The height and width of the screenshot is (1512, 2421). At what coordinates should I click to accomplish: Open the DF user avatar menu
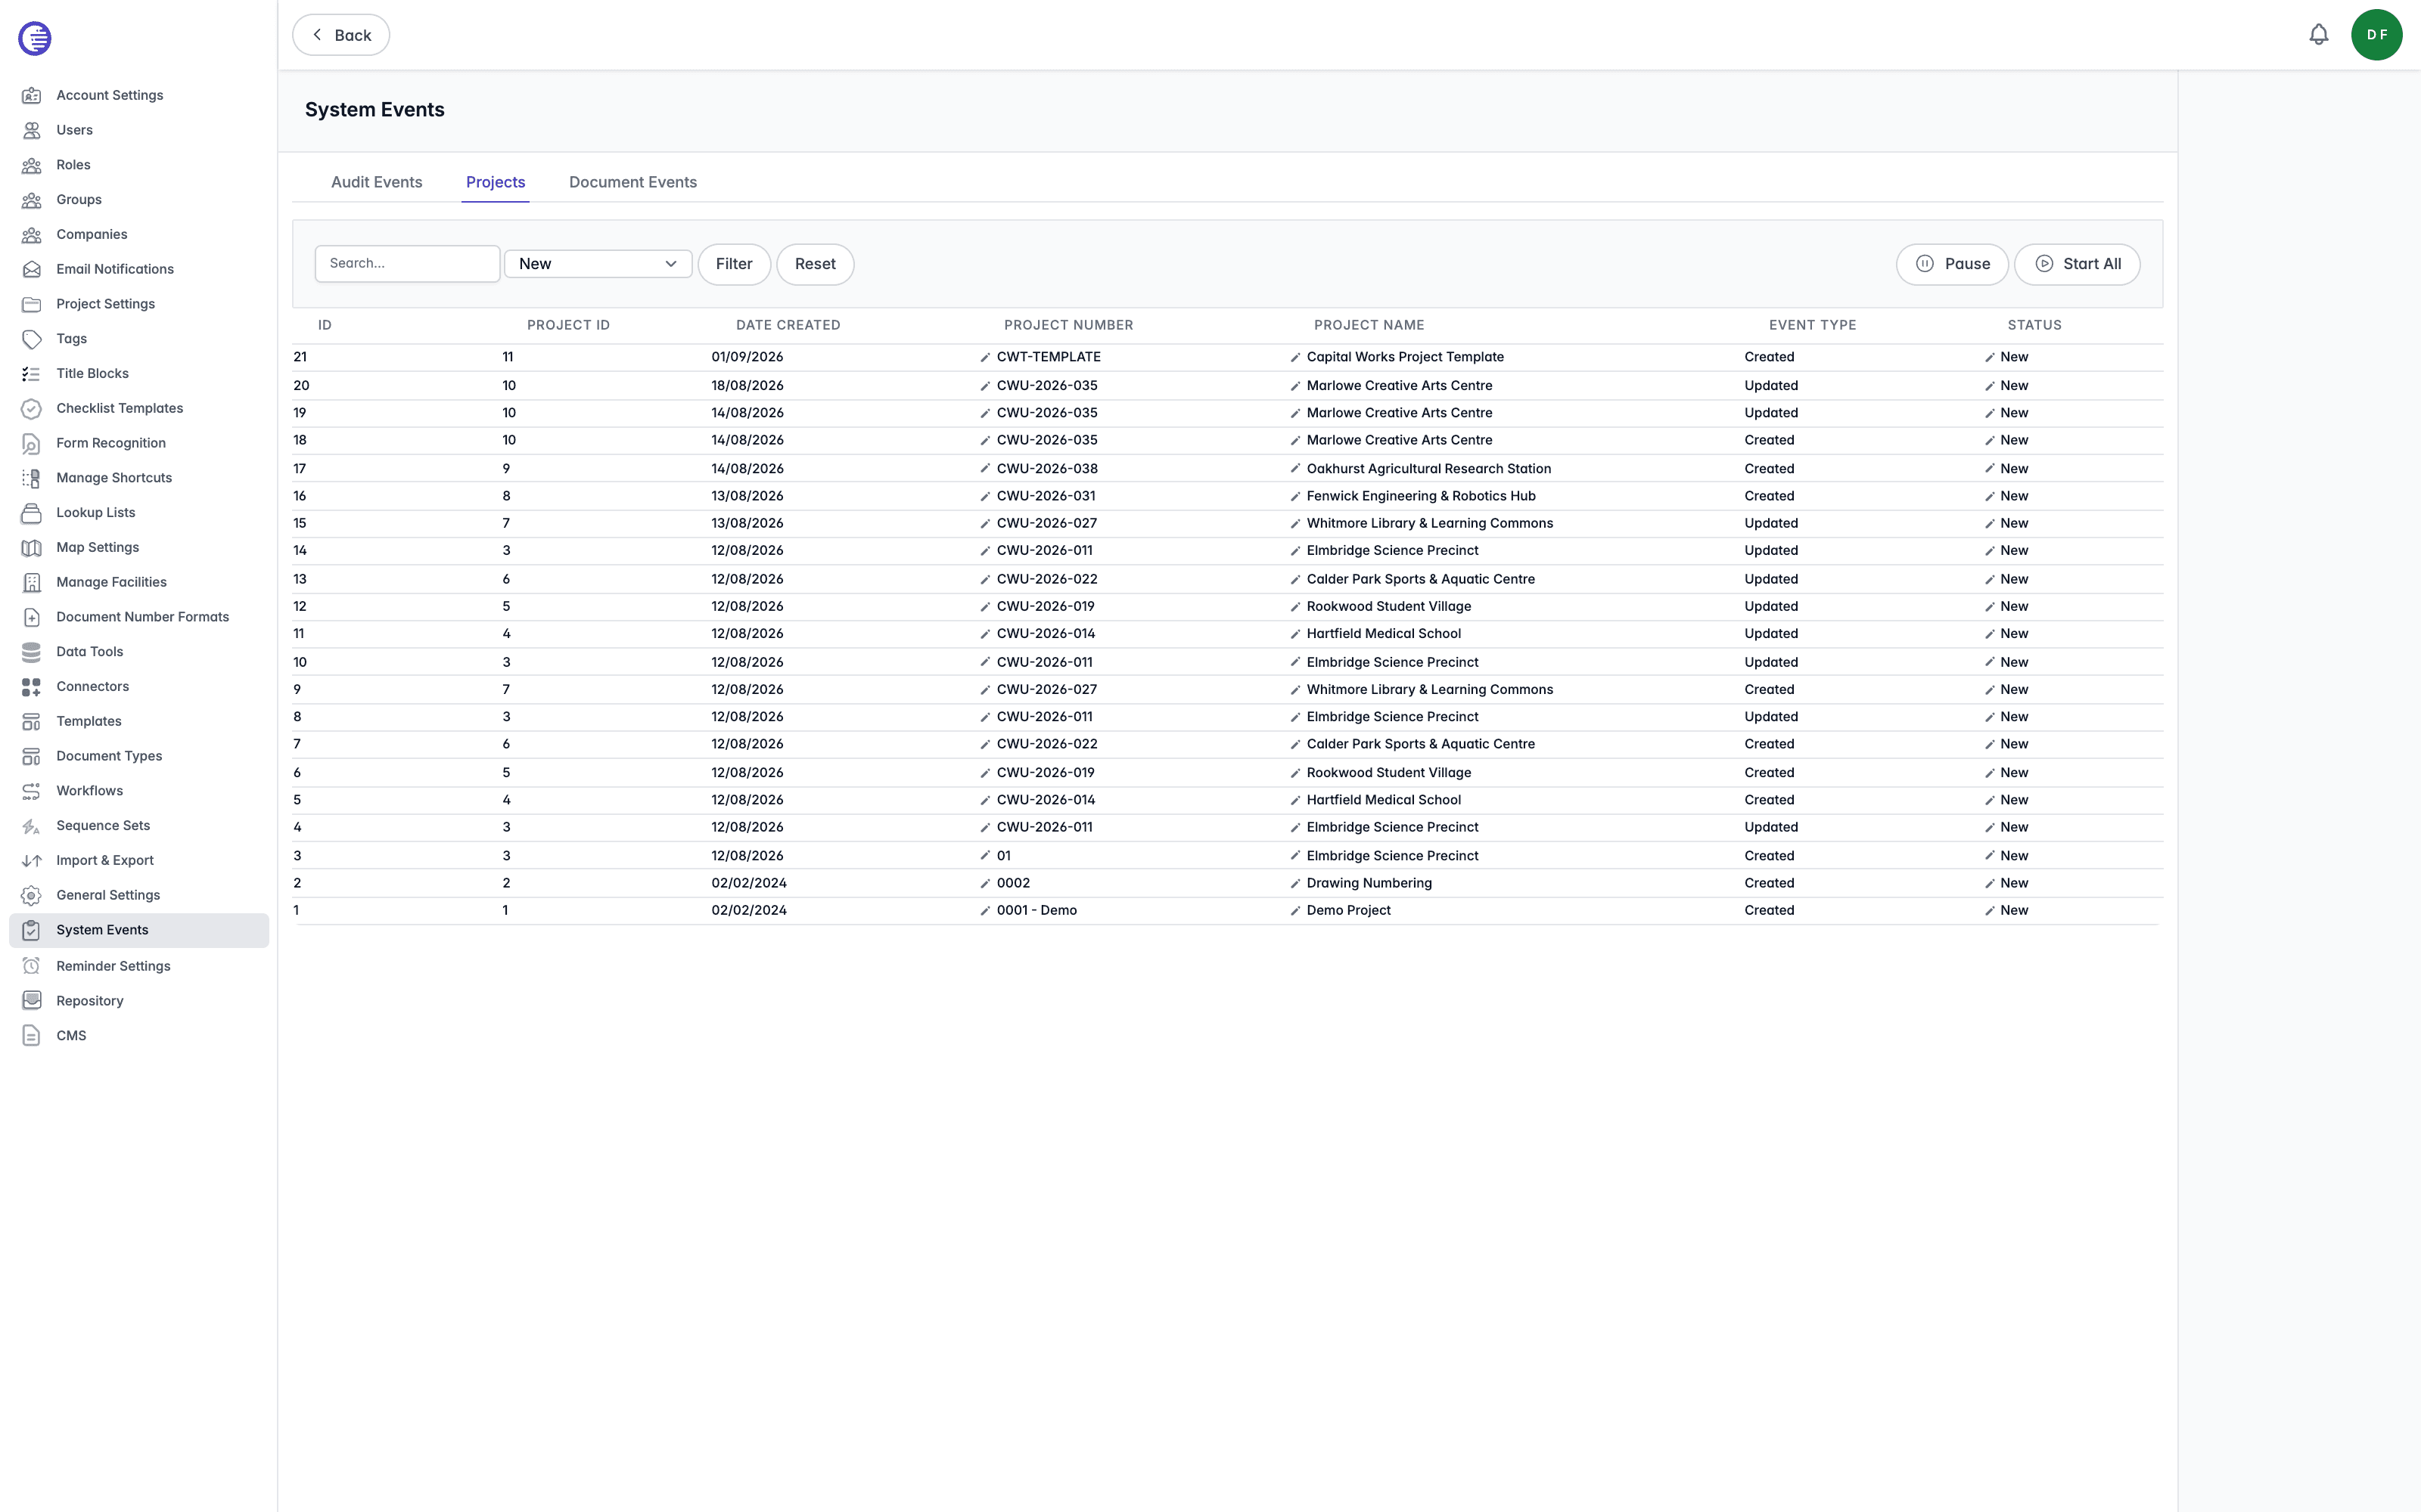(2376, 35)
